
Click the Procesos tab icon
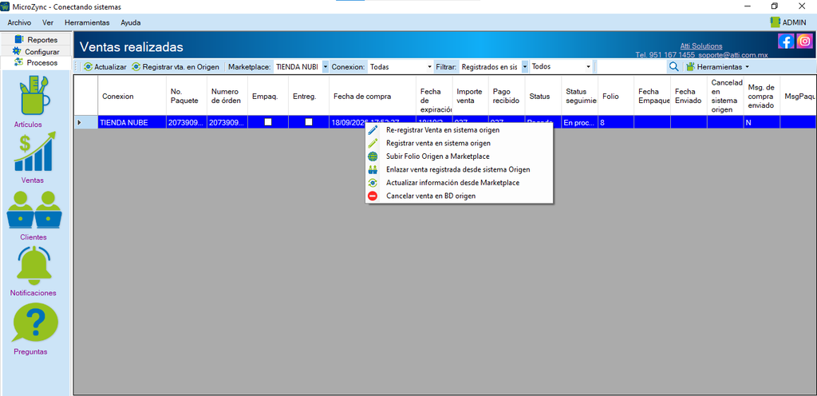(19, 62)
